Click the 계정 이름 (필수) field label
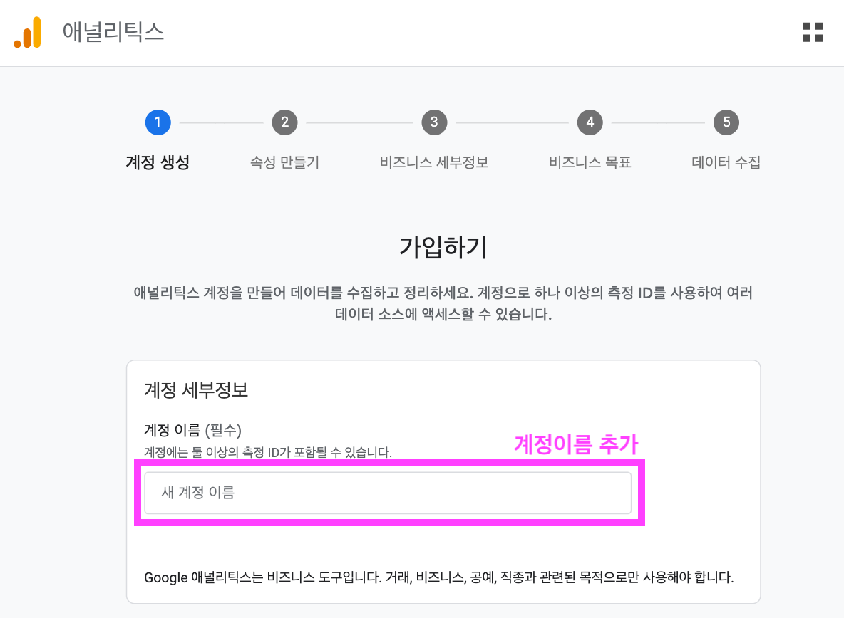The width and height of the screenshot is (844, 618). 192,430
